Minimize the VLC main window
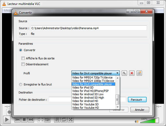The image size is (166, 126). pyautogui.click(x=141, y=3)
